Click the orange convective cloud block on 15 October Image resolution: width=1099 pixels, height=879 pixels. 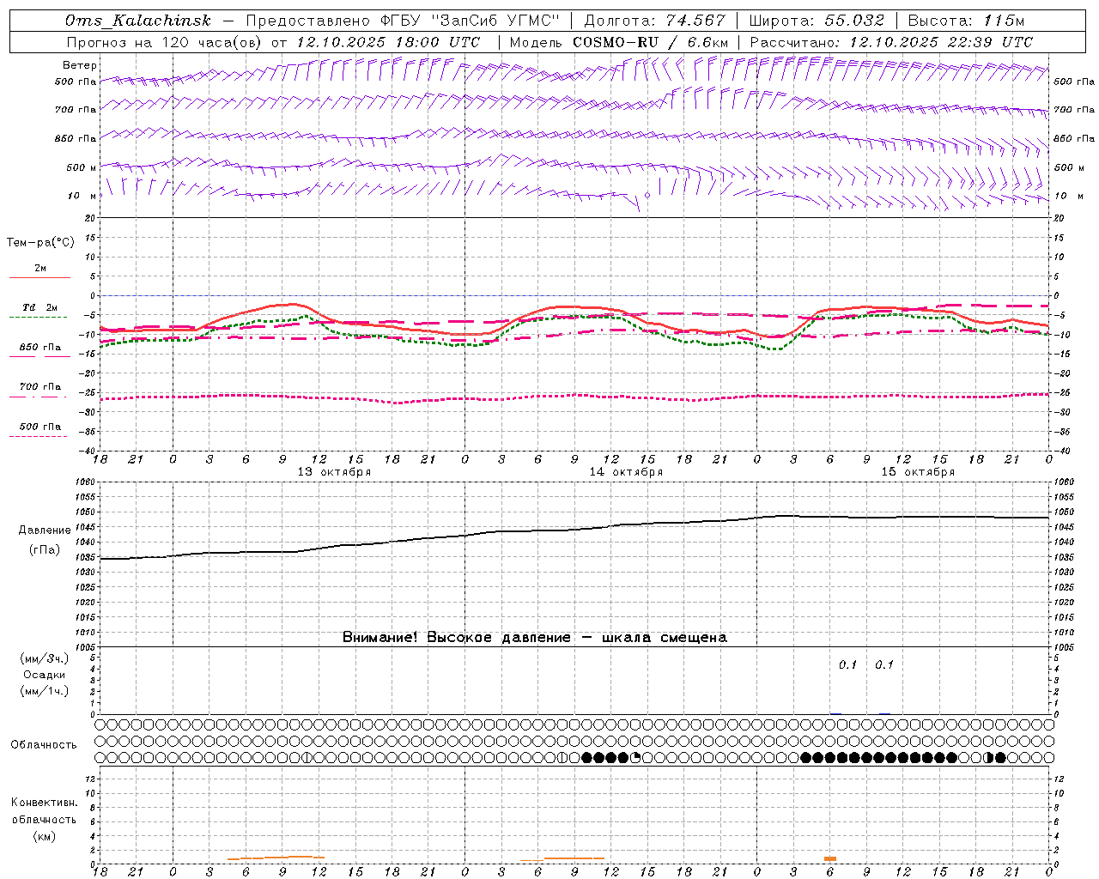pos(830,858)
